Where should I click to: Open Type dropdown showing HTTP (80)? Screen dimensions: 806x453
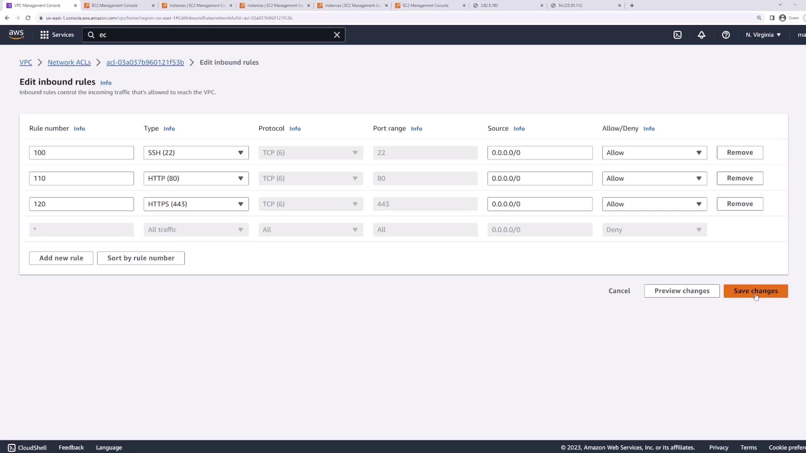196,178
